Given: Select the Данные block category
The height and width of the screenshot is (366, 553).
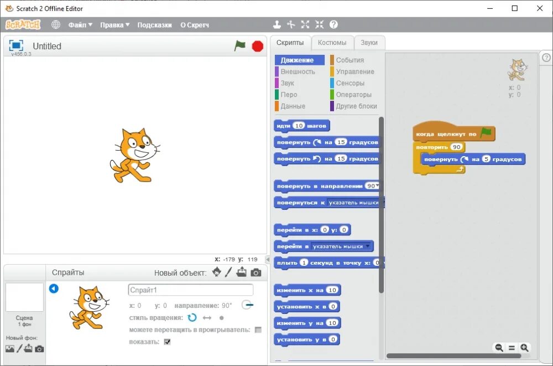Looking at the screenshot, I should (290, 106).
